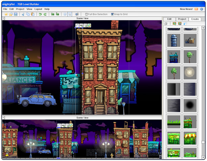Viewport: 207px width, 161px height.
Task: Switch to the Project tab
Action: [x=182, y=19]
